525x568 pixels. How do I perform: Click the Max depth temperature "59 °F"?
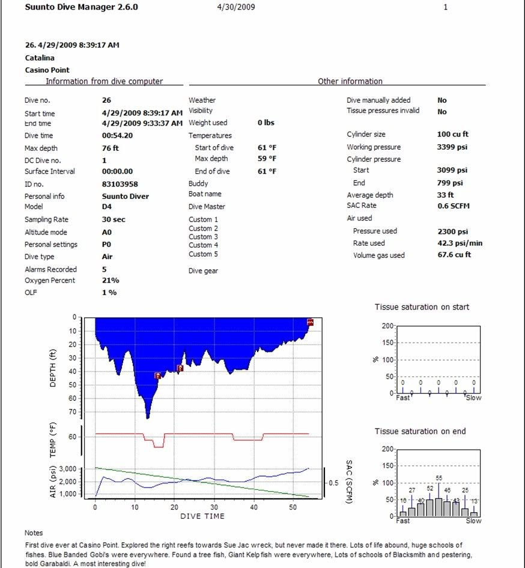(267, 159)
